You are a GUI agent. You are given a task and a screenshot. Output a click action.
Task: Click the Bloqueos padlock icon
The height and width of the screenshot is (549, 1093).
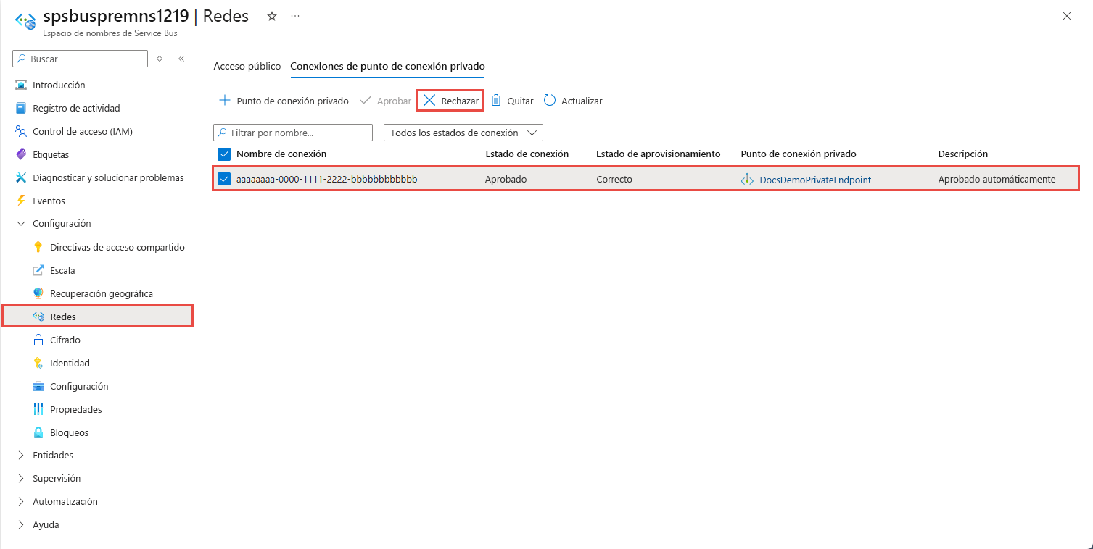[x=38, y=432]
